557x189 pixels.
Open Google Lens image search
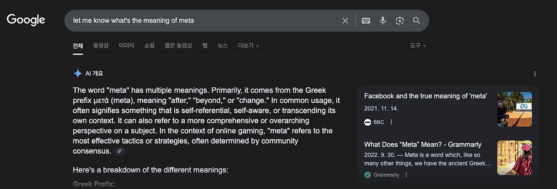point(400,20)
